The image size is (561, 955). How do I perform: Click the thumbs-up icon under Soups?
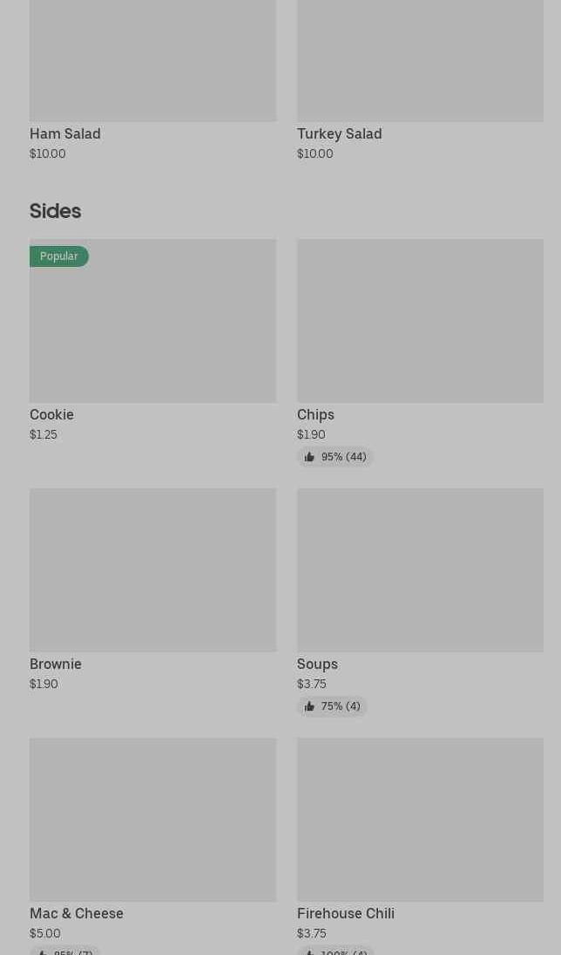(x=309, y=706)
